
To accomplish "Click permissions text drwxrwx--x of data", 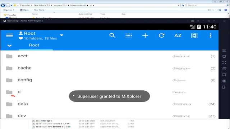I will coord(182,104).
